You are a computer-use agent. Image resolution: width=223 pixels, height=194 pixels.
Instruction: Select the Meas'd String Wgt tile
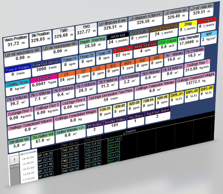point(164,31)
